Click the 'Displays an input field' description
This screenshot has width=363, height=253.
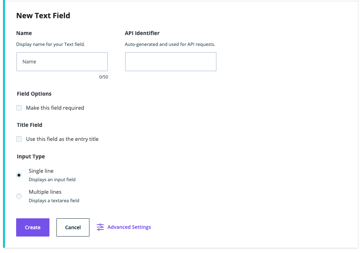coord(52,179)
